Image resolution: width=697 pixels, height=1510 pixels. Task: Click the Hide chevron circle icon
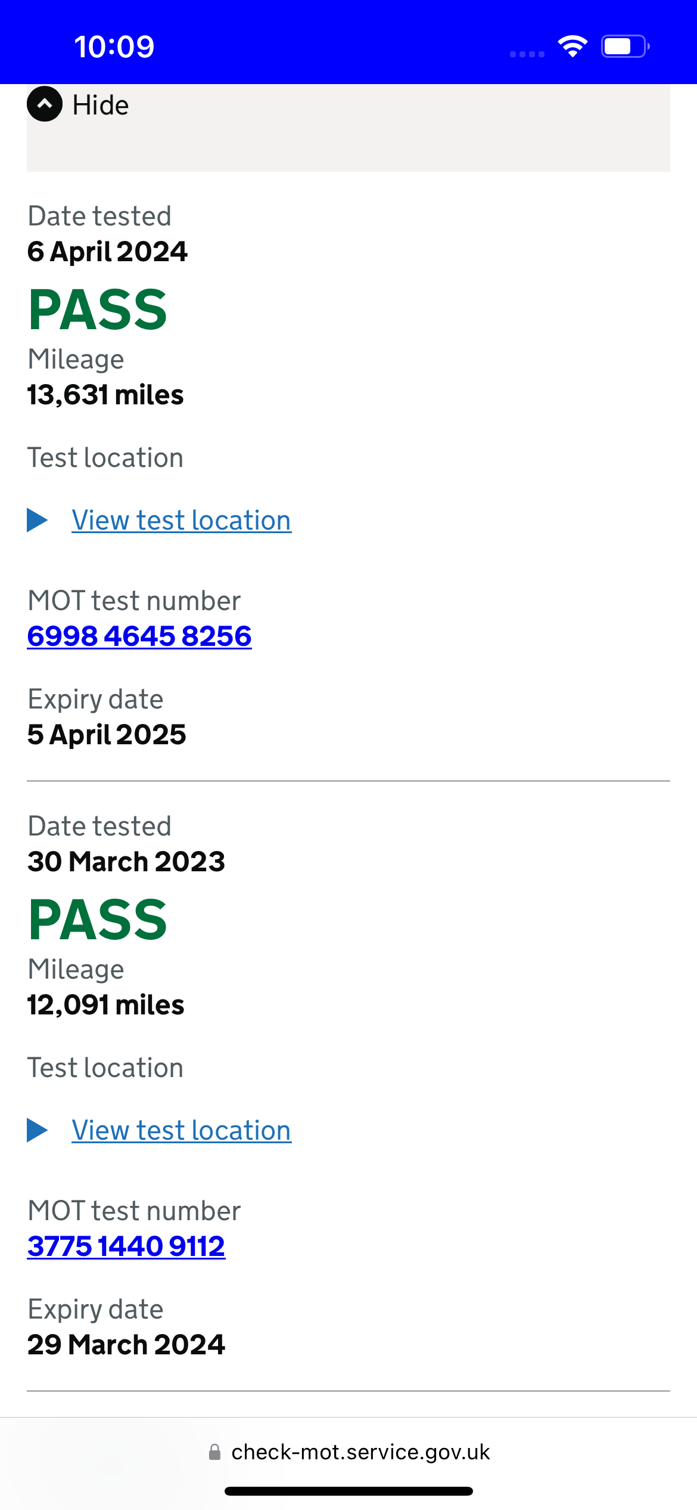(x=45, y=104)
